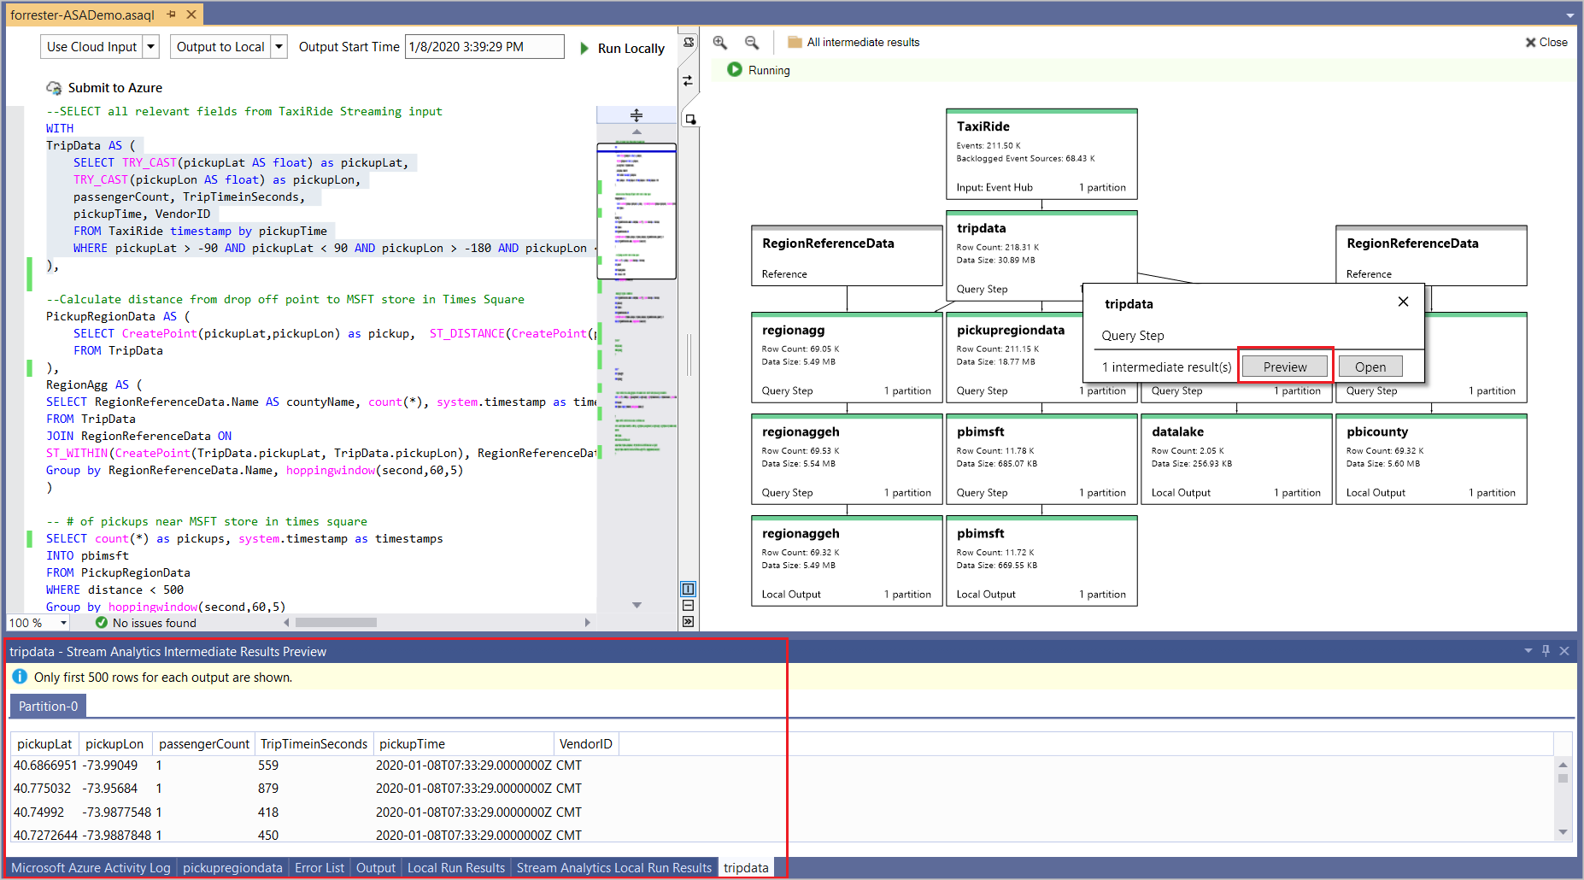Click editor horizontal scrollbar left arrow
This screenshot has height=880, width=1584.
point(285,623)
